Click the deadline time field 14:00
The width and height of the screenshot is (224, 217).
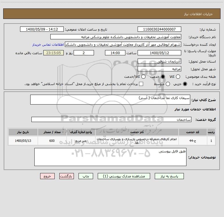(115, 53)
